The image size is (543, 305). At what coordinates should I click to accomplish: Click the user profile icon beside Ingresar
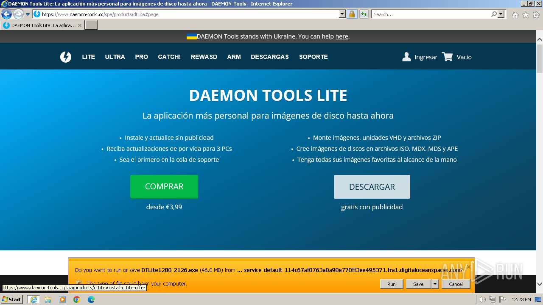pos(406,57)
